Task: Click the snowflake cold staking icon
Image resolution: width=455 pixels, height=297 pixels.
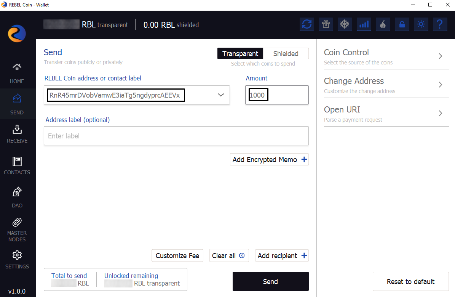Action: click(345, 24)
